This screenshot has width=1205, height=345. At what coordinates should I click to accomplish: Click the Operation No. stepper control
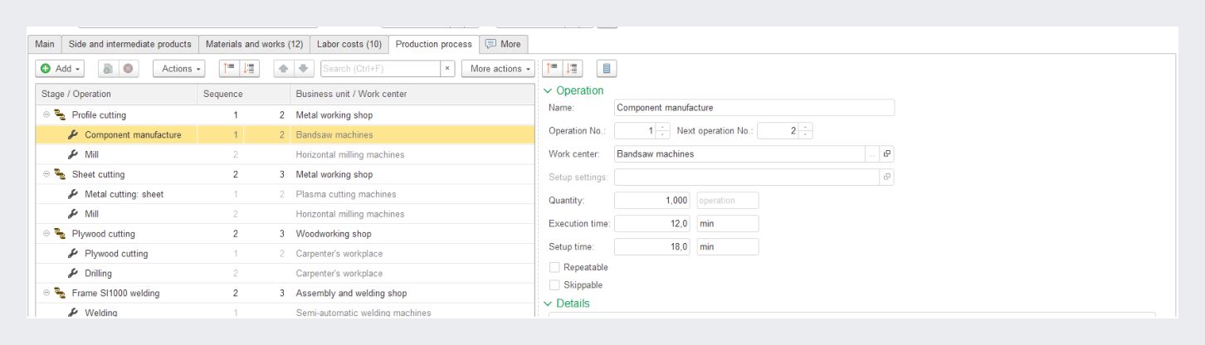[662, 131]
